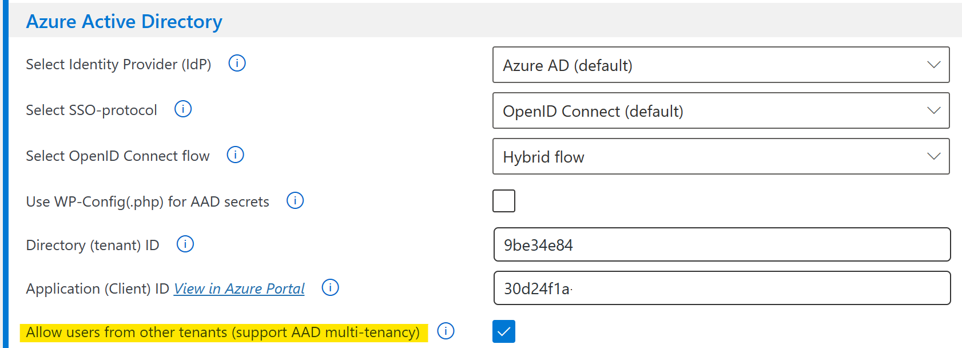Click the Use WP-Config(.php) label text

coord(148,201)
